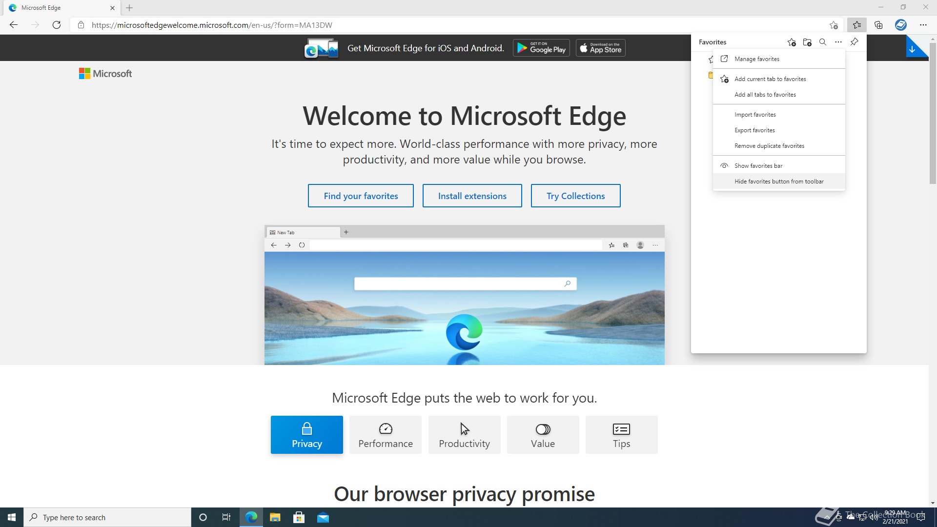Click Type here to search box
Image resolution: width=937 pixels, height=527 pixels.
click(107, 517)
